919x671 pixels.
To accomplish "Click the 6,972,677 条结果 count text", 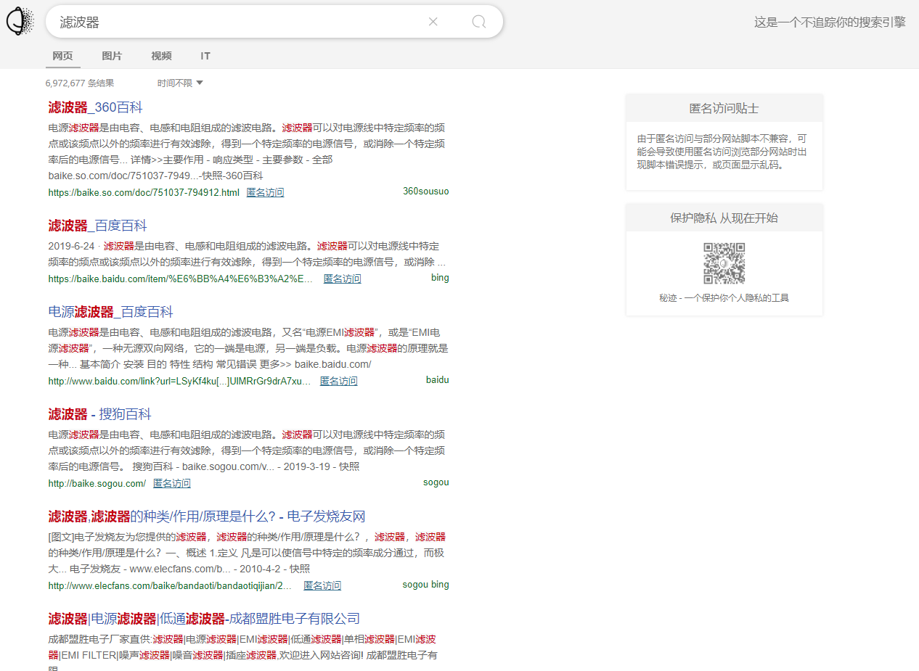I will pos(80,83).
